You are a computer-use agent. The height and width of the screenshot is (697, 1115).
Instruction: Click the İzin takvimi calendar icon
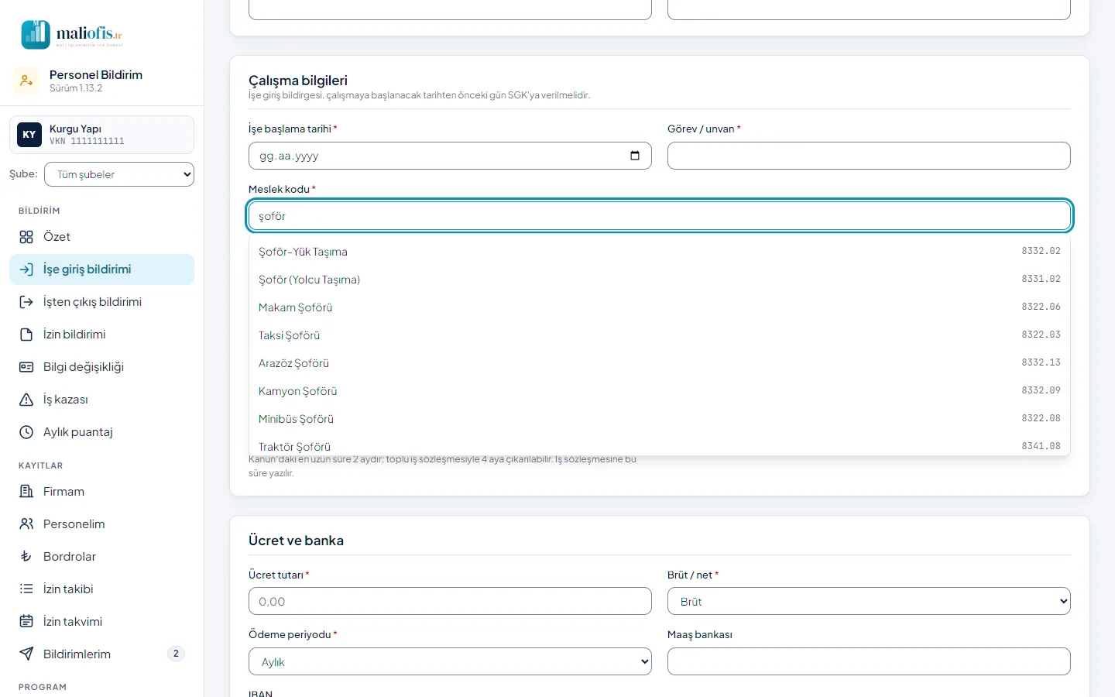coord(26,622)
